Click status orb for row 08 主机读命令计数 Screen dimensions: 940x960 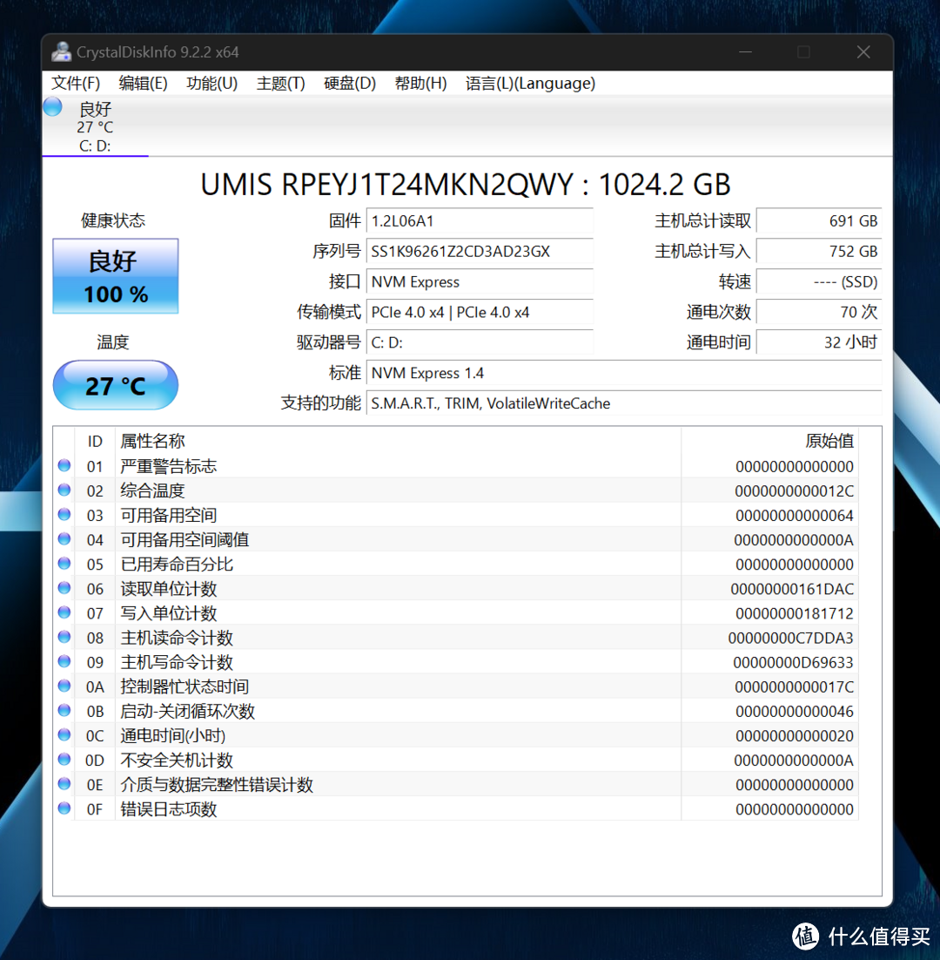pyautogui.click(x=64, y=637)
